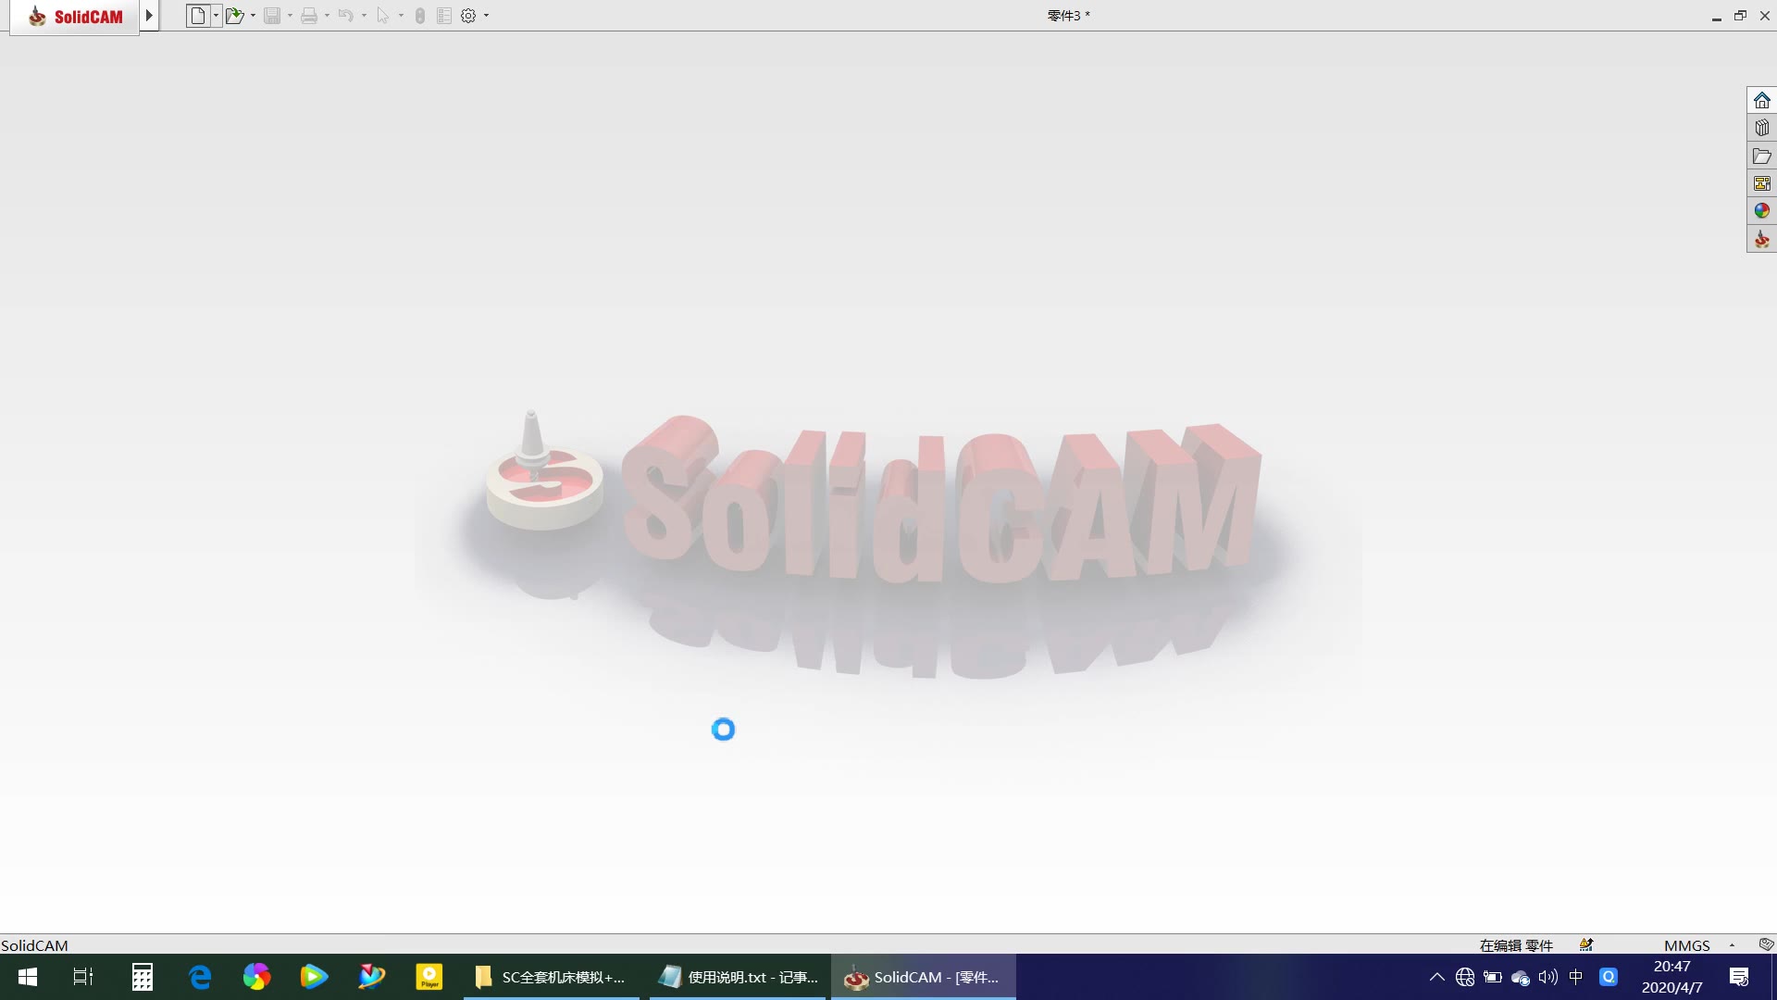Toggle the 中 input method indicator

1576,977
